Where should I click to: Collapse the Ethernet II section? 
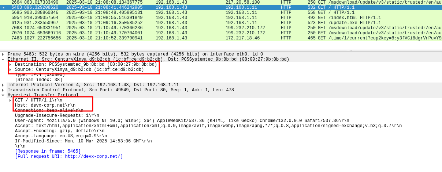[x=3, y=60]
